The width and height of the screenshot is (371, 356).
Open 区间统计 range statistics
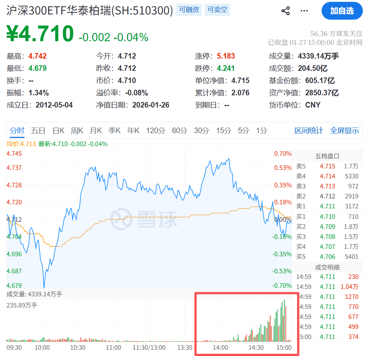309,131
